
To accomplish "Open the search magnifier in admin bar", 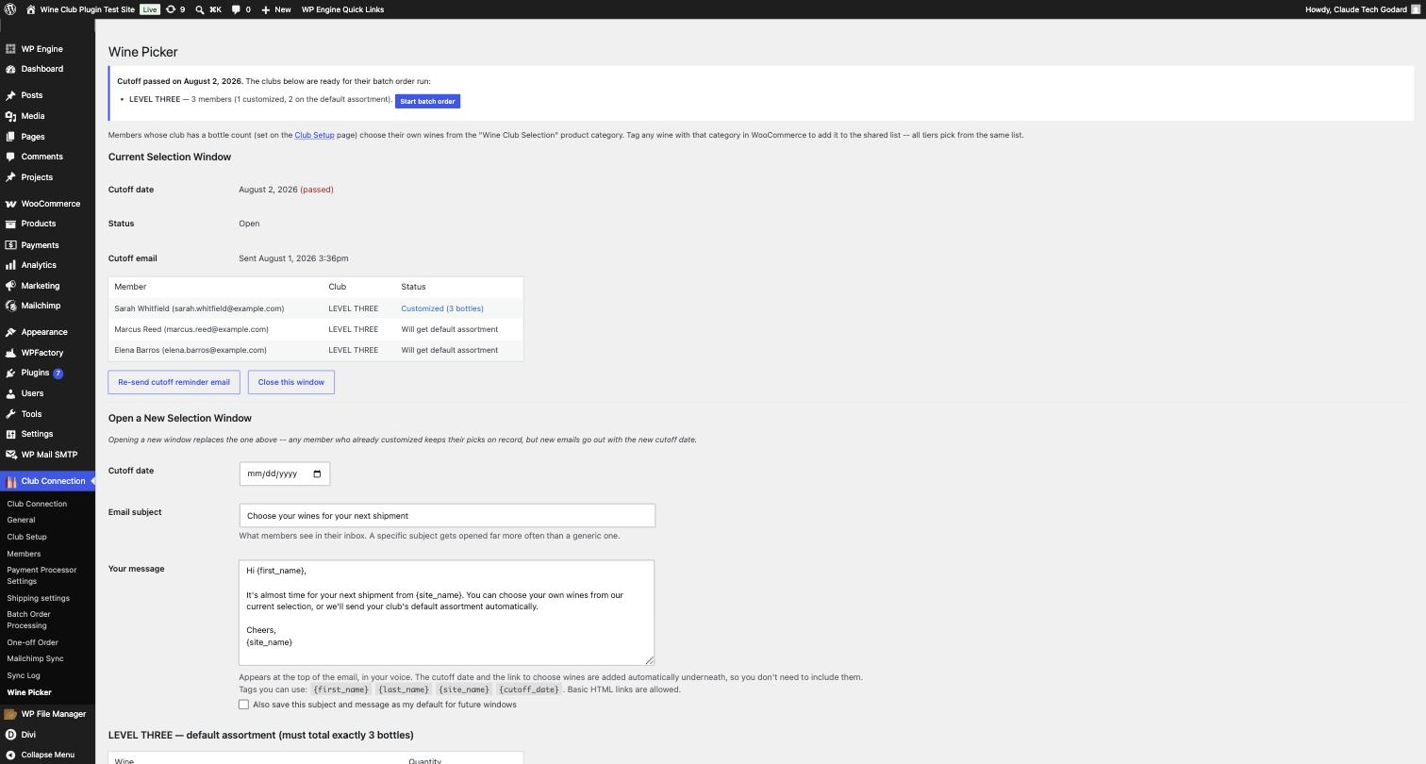I will pos(200,9).
